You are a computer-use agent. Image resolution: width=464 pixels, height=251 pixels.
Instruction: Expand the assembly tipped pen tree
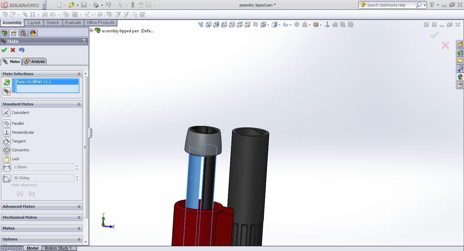(91, 31)
